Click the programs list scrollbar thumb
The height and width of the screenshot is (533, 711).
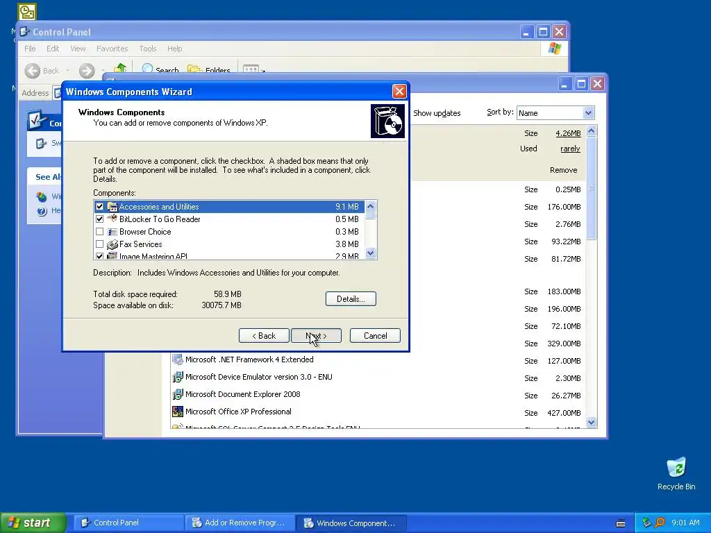[591, 187]
